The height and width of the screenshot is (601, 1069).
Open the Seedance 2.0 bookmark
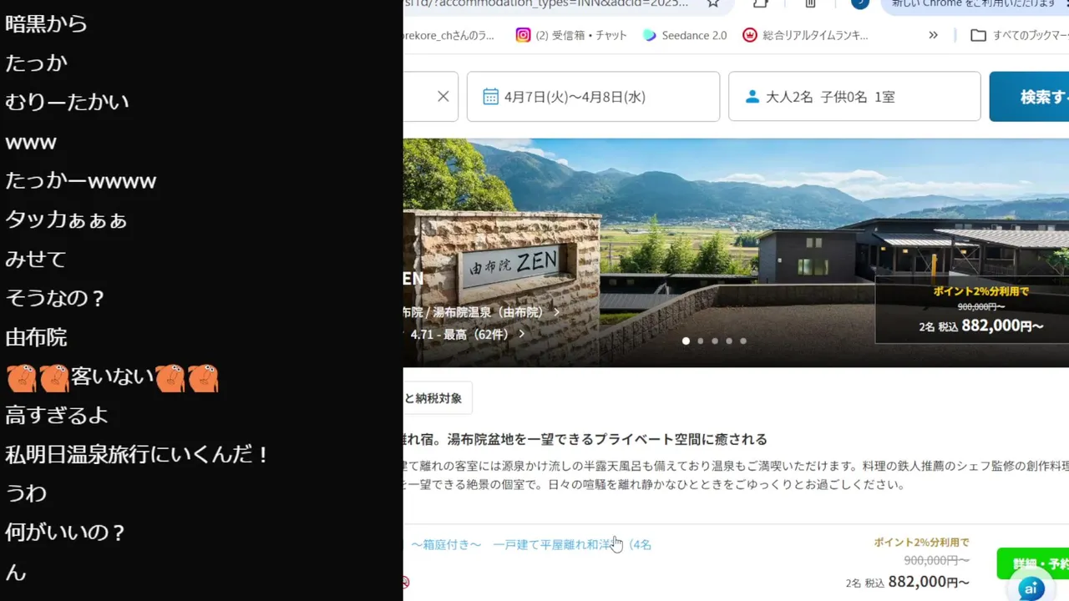point(685,35)
